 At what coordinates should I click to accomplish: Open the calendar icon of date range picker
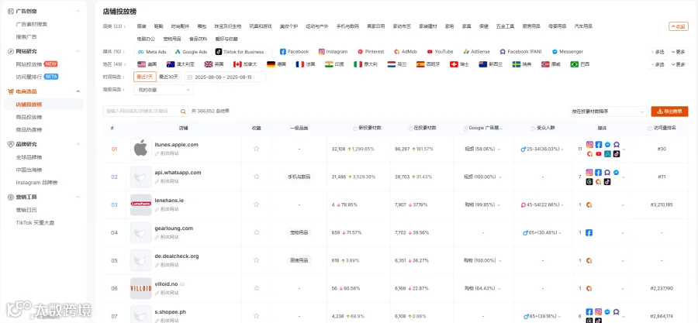pyautogui.click(x=190, y=77)
